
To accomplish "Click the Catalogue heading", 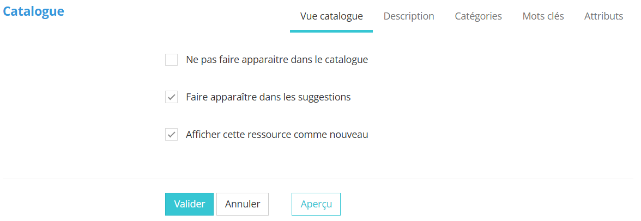I will coord(34,11).
